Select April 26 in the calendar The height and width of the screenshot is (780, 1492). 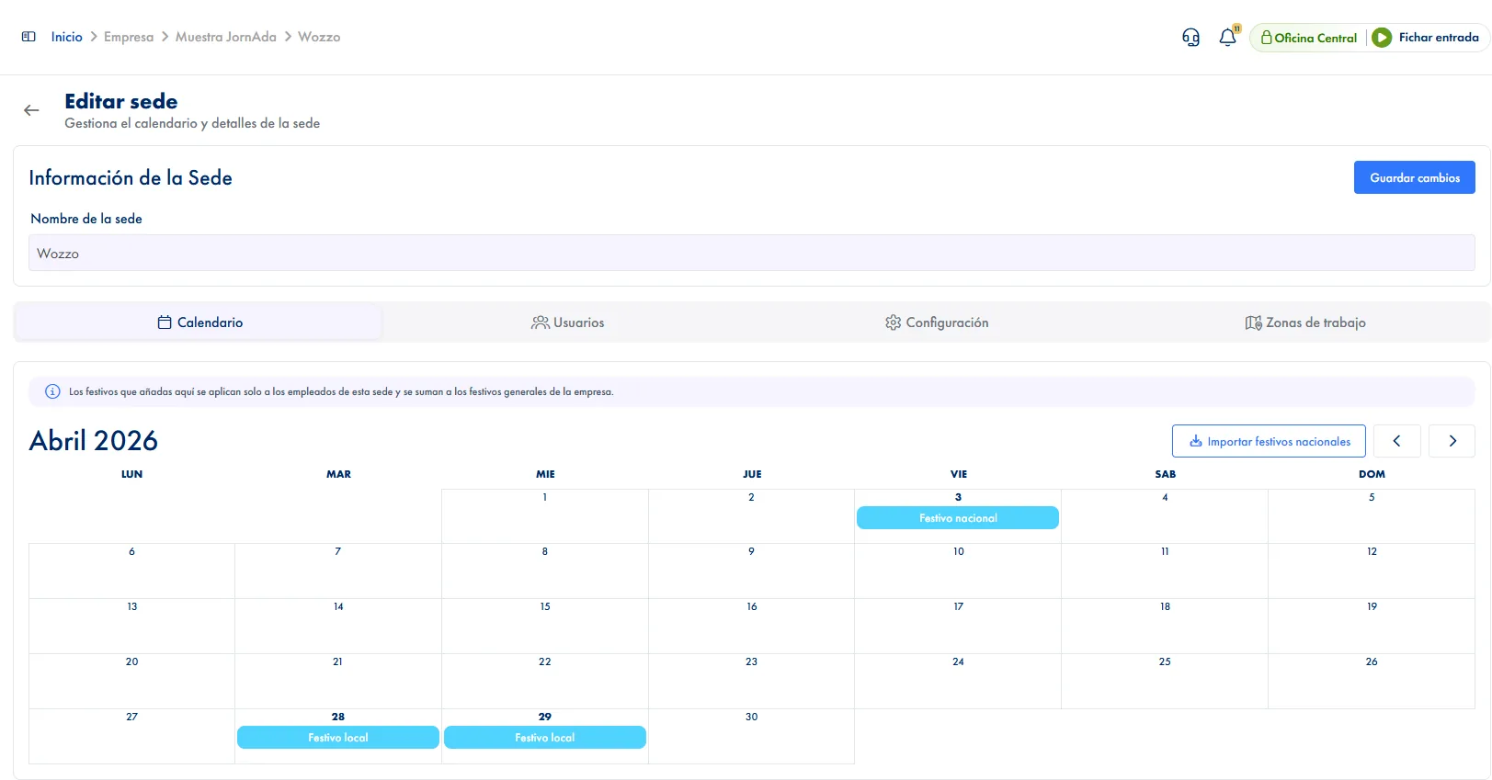(1372, 681)
